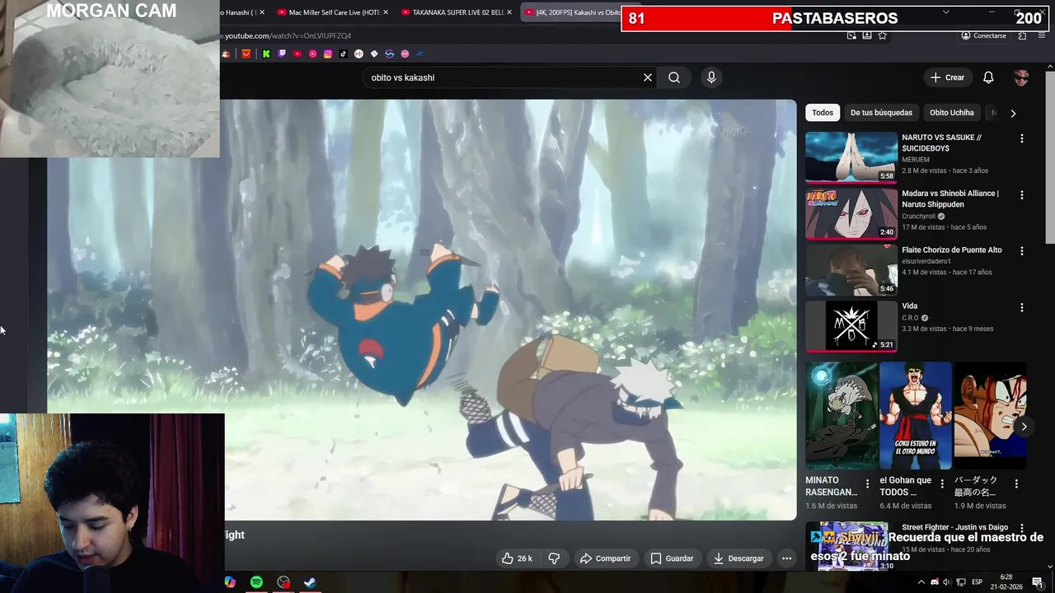Open Madara vs Shinobi Alliance thumbnail
The height and width of the screenshot is (593, 1055).
tap(851, 212)
